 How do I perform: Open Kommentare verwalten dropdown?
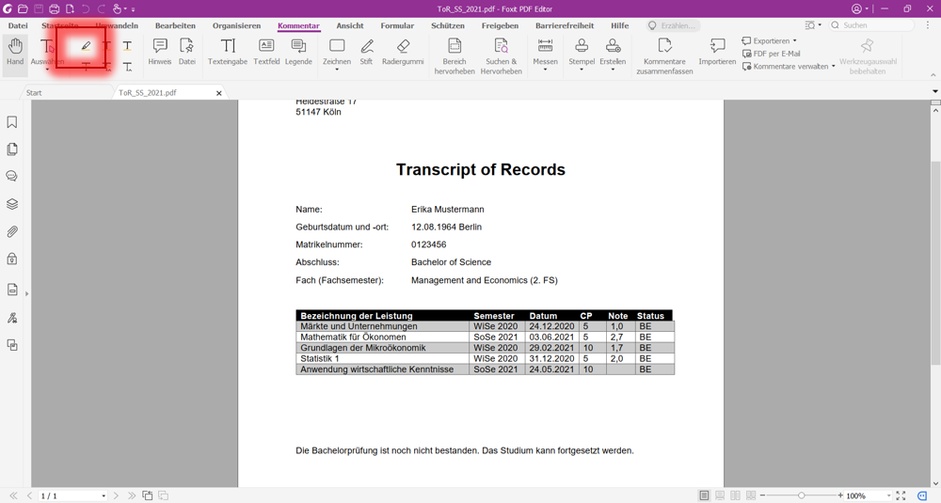tap(833, 67)
